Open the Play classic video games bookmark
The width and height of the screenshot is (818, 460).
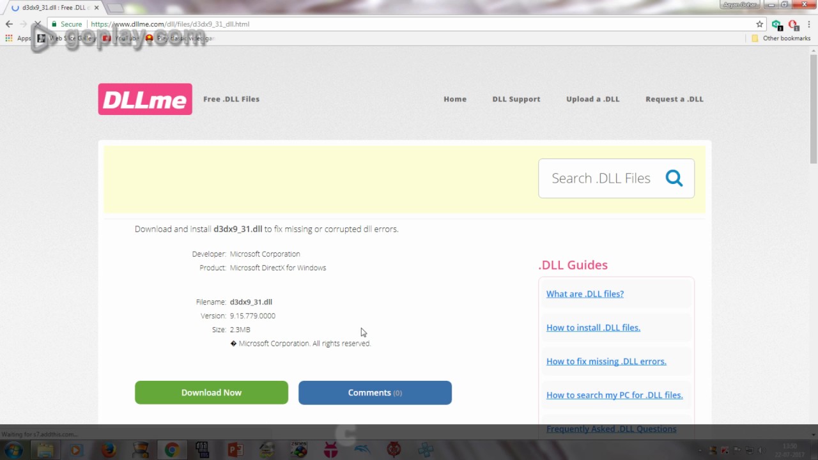180,38
